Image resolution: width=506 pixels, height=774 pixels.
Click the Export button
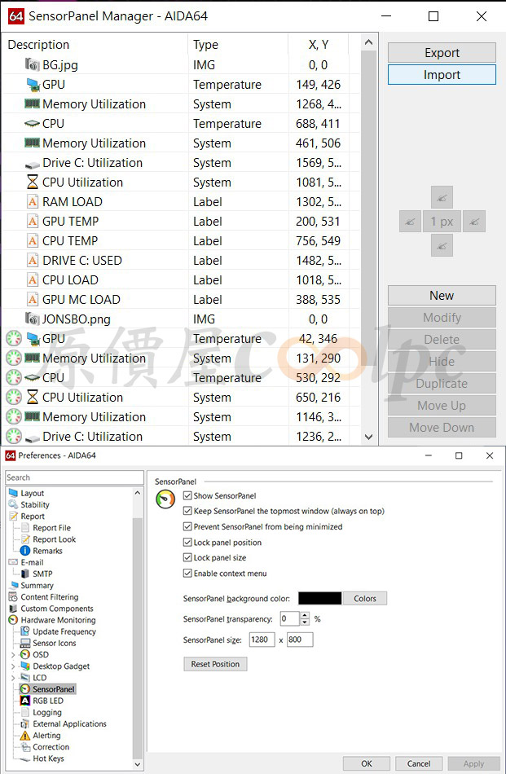(x=442, y=53)
